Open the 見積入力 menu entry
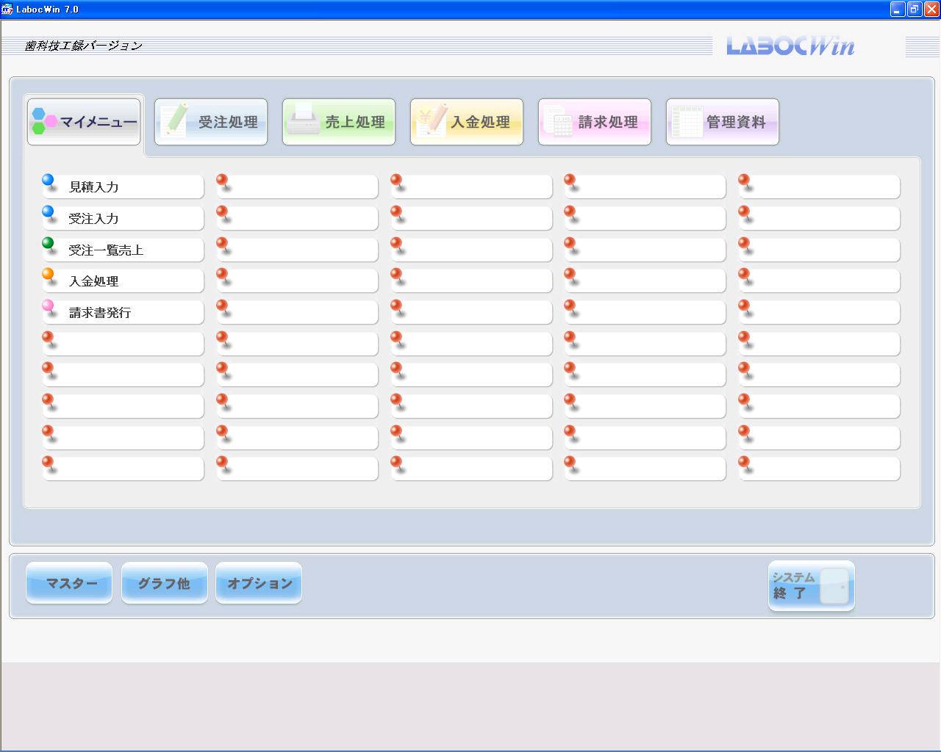The height and width of the screenshot is (752, 941). [124, 187]
